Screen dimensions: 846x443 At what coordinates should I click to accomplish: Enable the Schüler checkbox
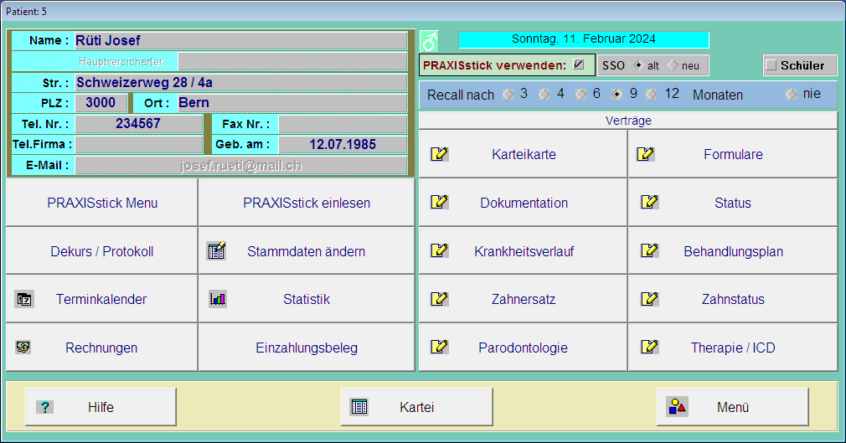click(771, 65)
